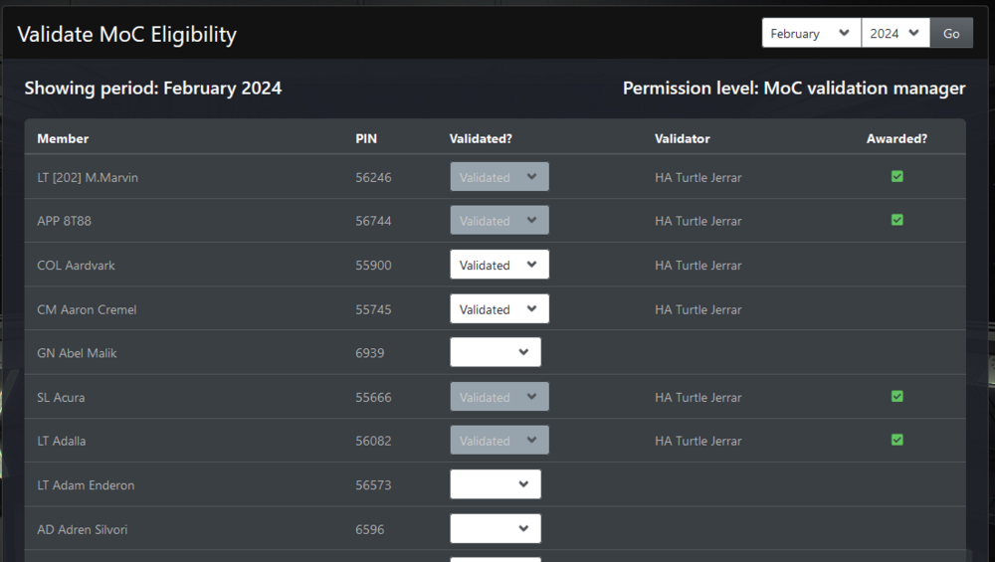The width and height of the screenshot is (995, 562).
Task: Open validation dropdown for COL Aardvark
Action: click(498, 266)
